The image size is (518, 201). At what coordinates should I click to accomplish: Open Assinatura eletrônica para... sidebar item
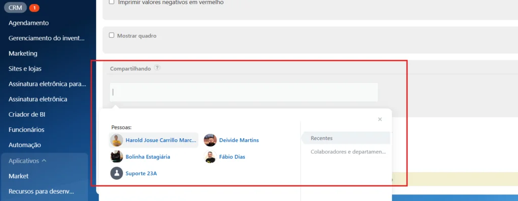[x=47, y=84]
